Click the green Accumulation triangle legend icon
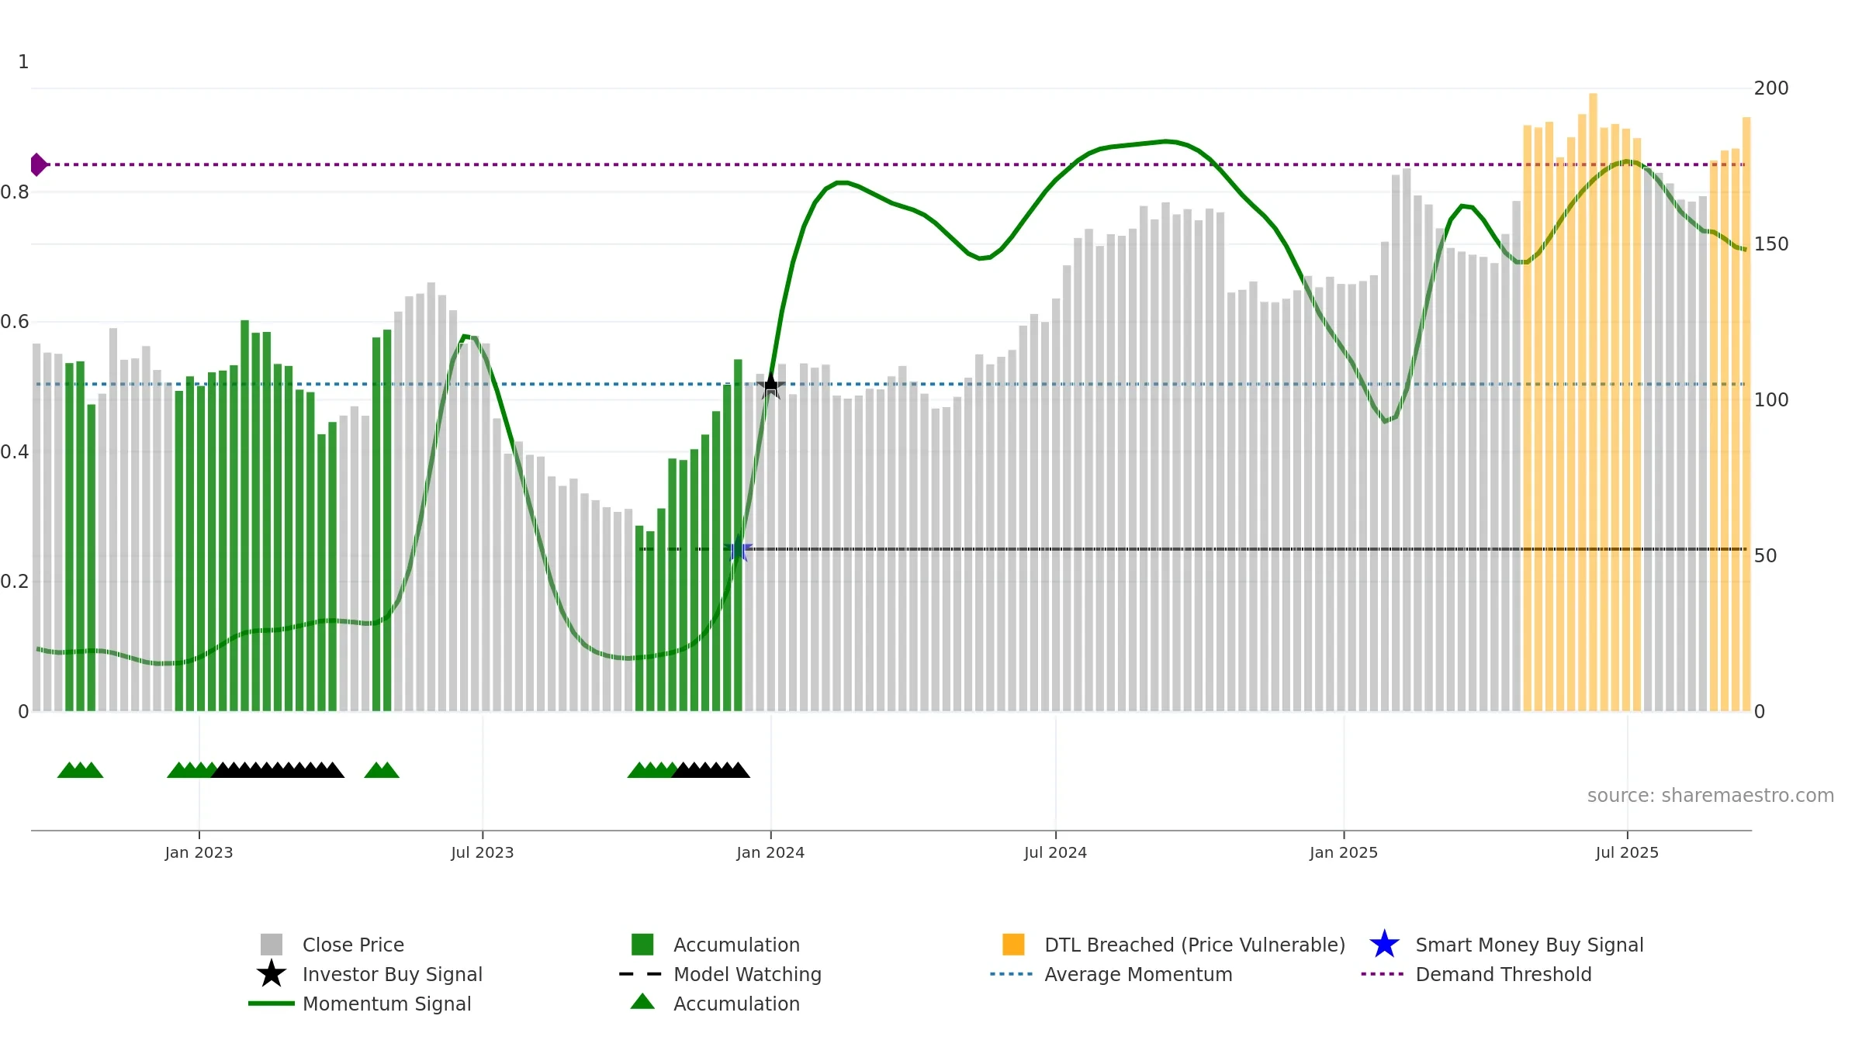The height and width of the screenshot is (1047, 1862). coord(642,1001)
